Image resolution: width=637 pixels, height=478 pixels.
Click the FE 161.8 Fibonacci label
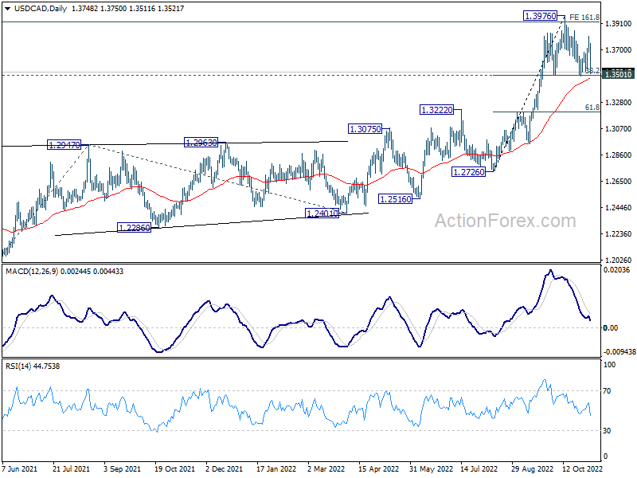coord(584,16)
